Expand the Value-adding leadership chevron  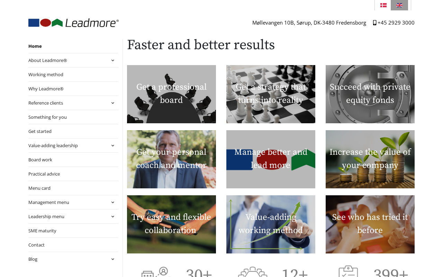click(112, 145)
